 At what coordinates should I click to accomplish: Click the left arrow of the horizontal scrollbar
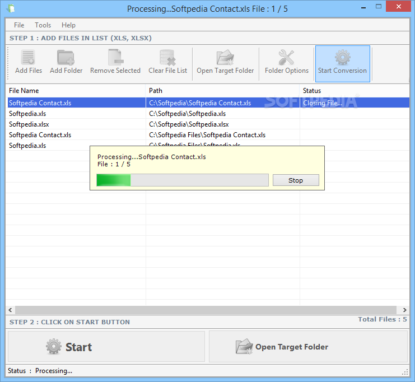pos(10,310)
